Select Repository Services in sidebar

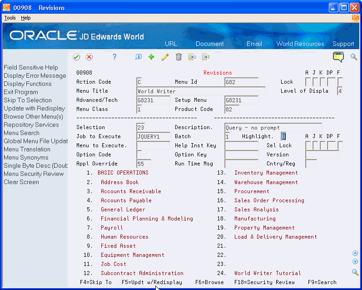tap(31, 125)
